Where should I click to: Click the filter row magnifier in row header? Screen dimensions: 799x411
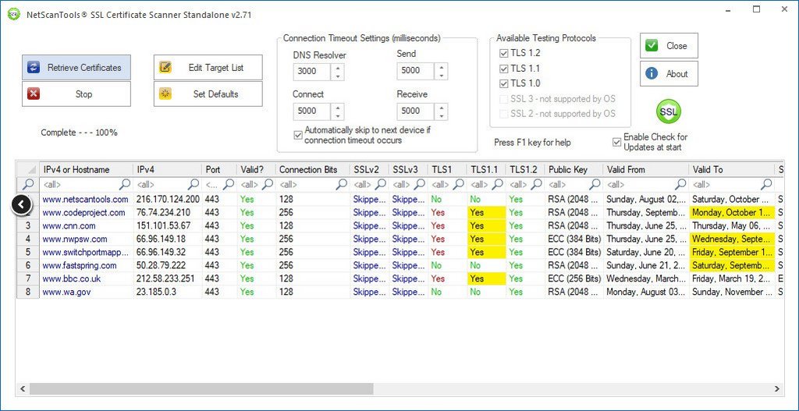point(29,184)
